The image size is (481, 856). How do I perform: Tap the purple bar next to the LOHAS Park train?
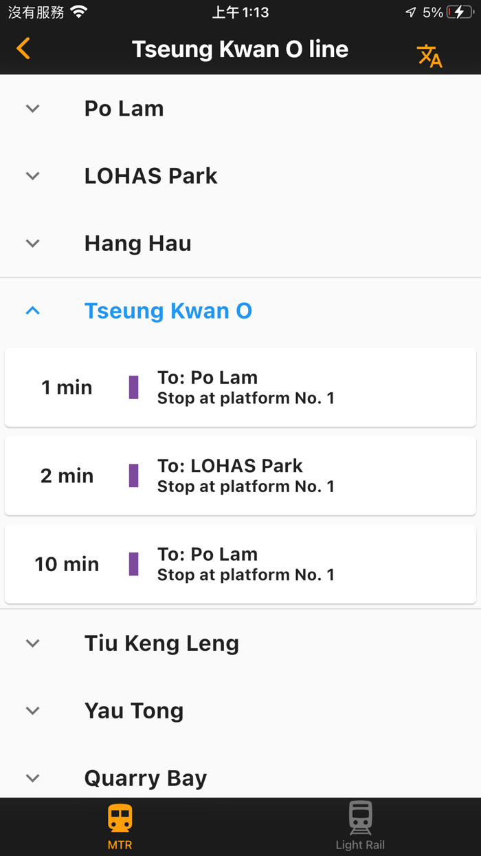pyautogui.click(x=133, y=475)
